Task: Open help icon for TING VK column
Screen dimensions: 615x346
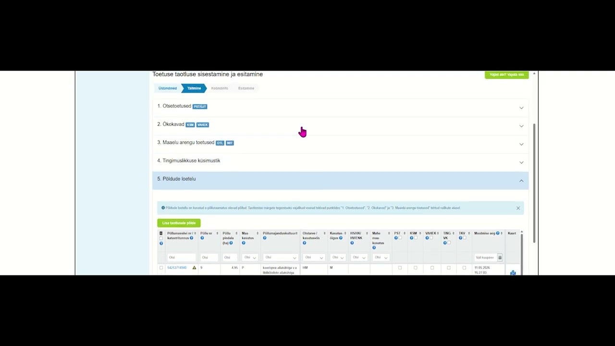Action: pos(445,243)
